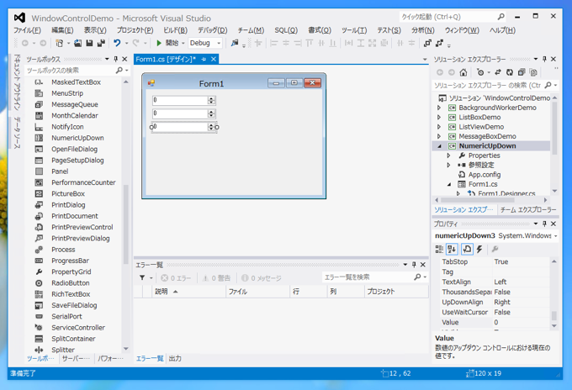Click the Project column header in Error List
Screen dimensions: 572x390
tap(396, 291)
